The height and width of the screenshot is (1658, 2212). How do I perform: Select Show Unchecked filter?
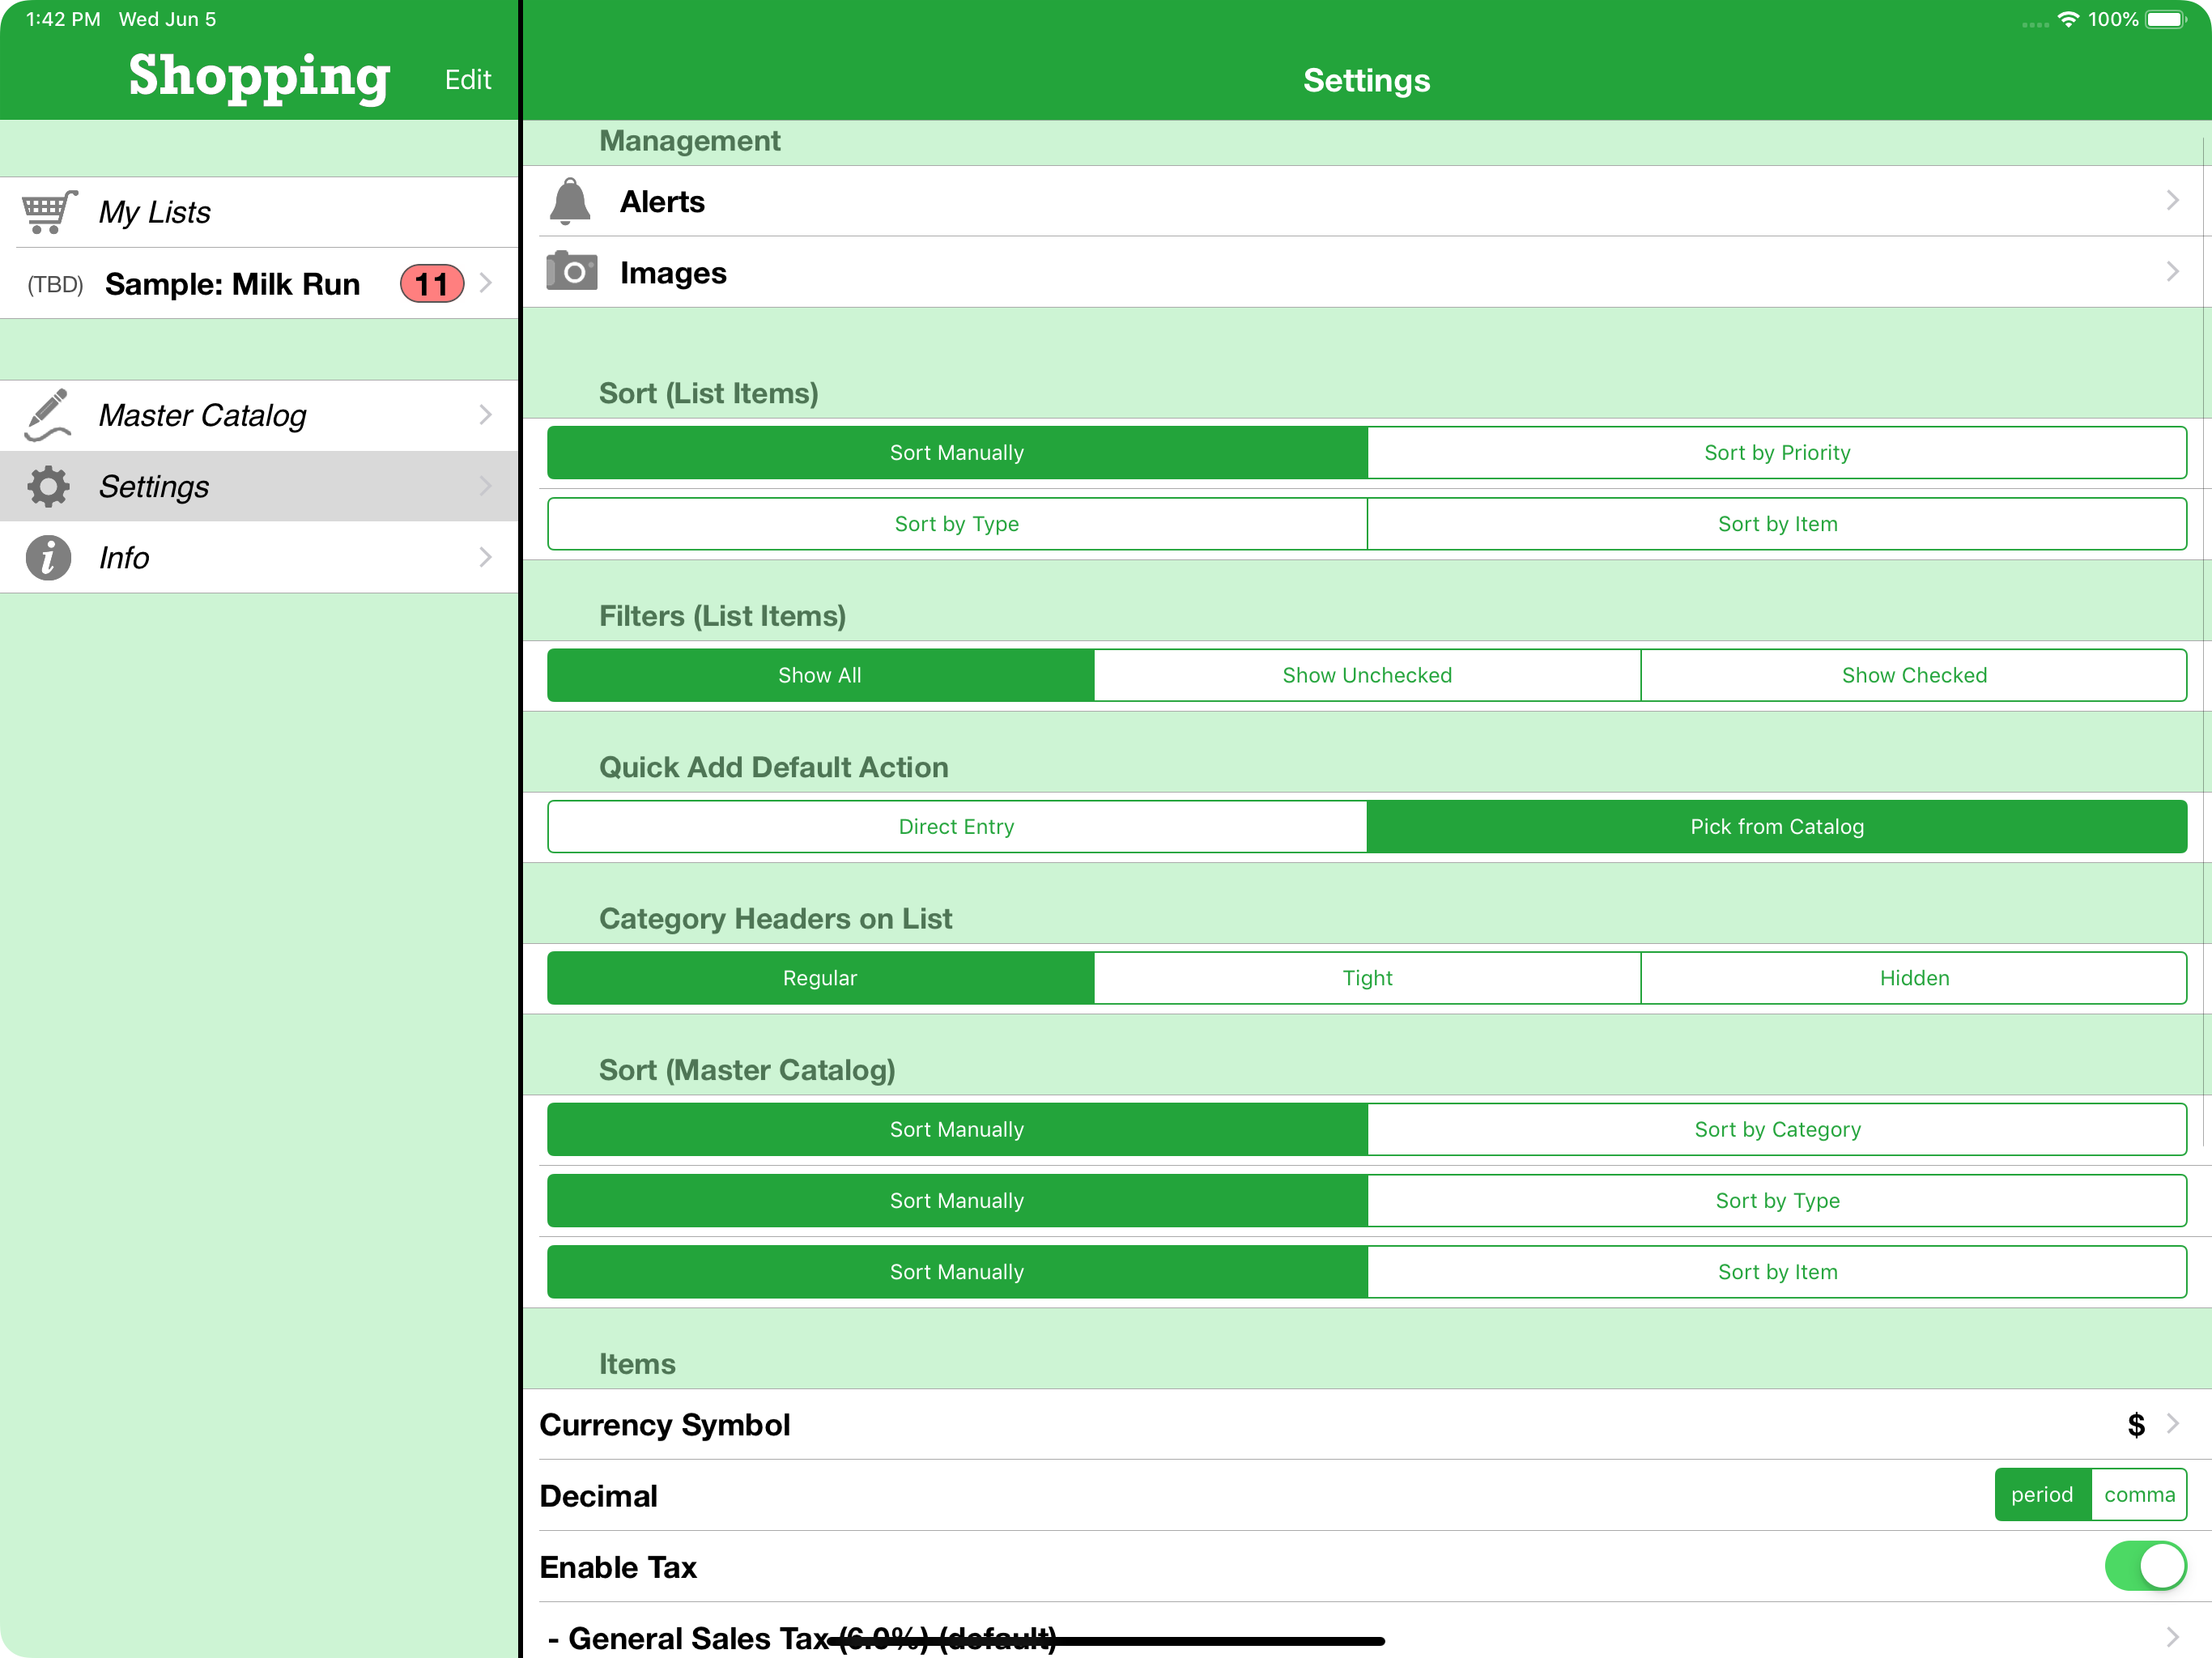click(x=1367, y=675)
